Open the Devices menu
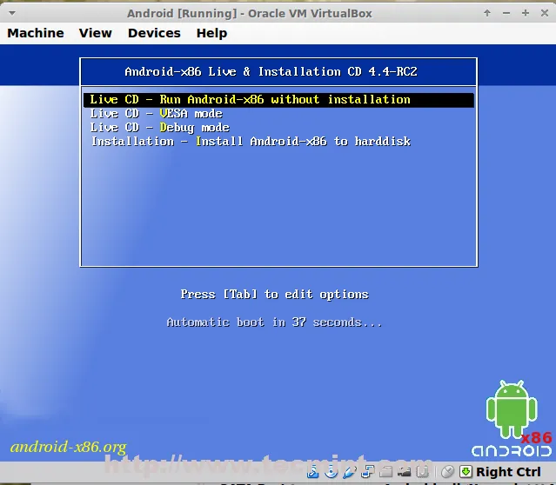556x485 pixels. pos(154,33)
